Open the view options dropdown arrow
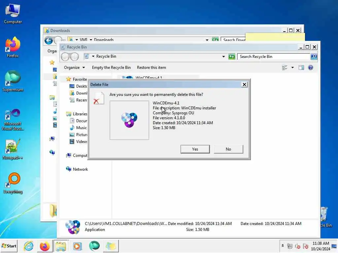The image size is (338, 253). tap(292, 68)
